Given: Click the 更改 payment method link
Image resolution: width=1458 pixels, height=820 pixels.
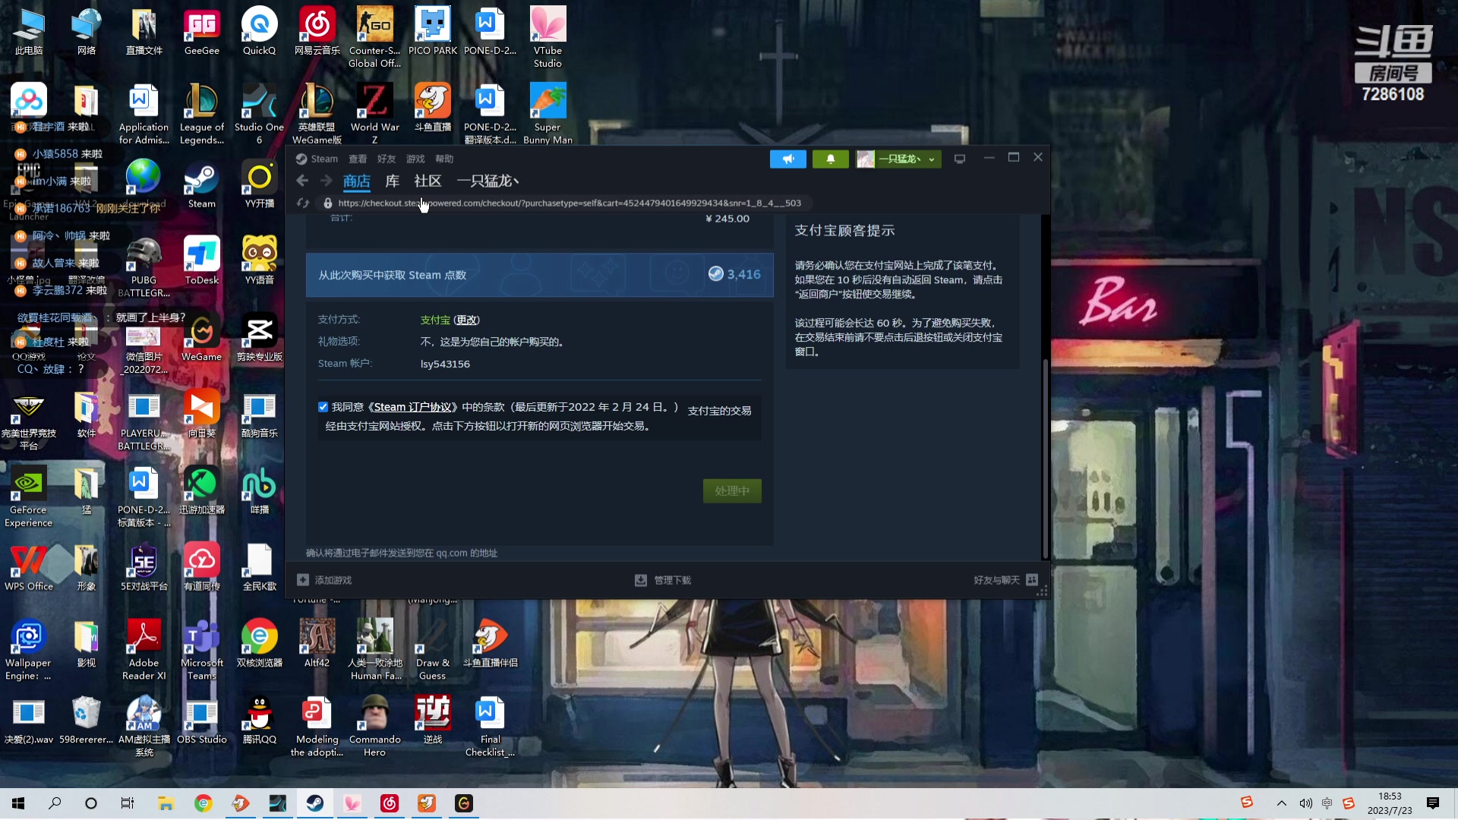Looking at the screenshot, I should (x=467, y=320).
